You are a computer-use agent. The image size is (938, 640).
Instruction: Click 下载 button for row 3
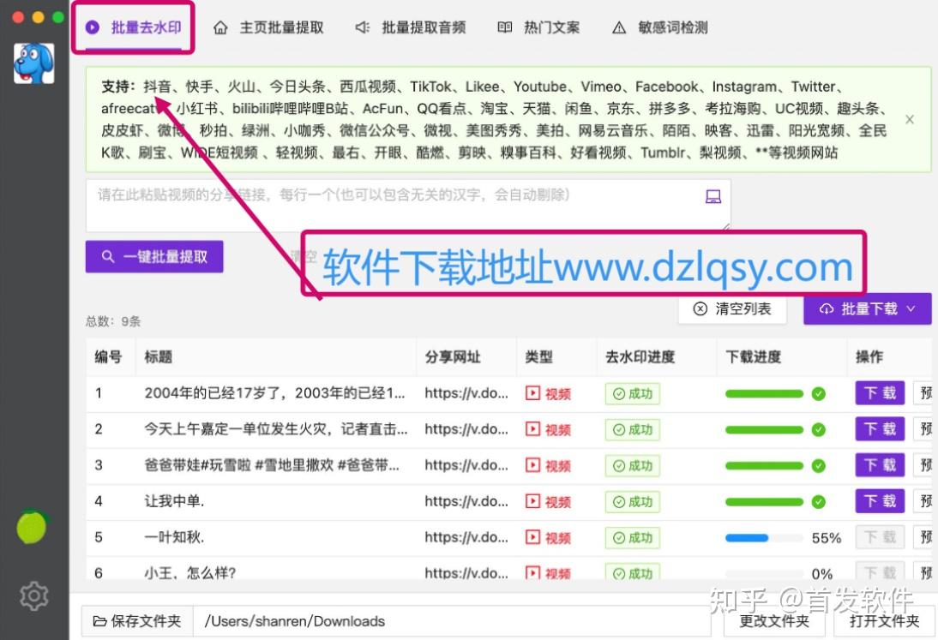click(x=880, y=465)
